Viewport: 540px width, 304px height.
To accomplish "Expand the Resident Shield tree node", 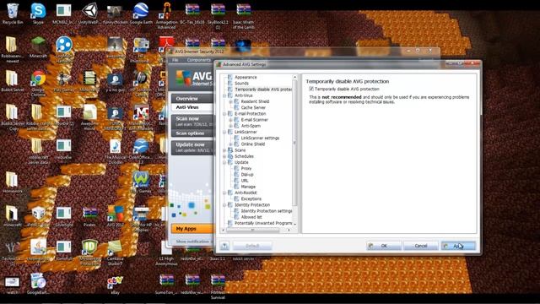I will 230,101.
